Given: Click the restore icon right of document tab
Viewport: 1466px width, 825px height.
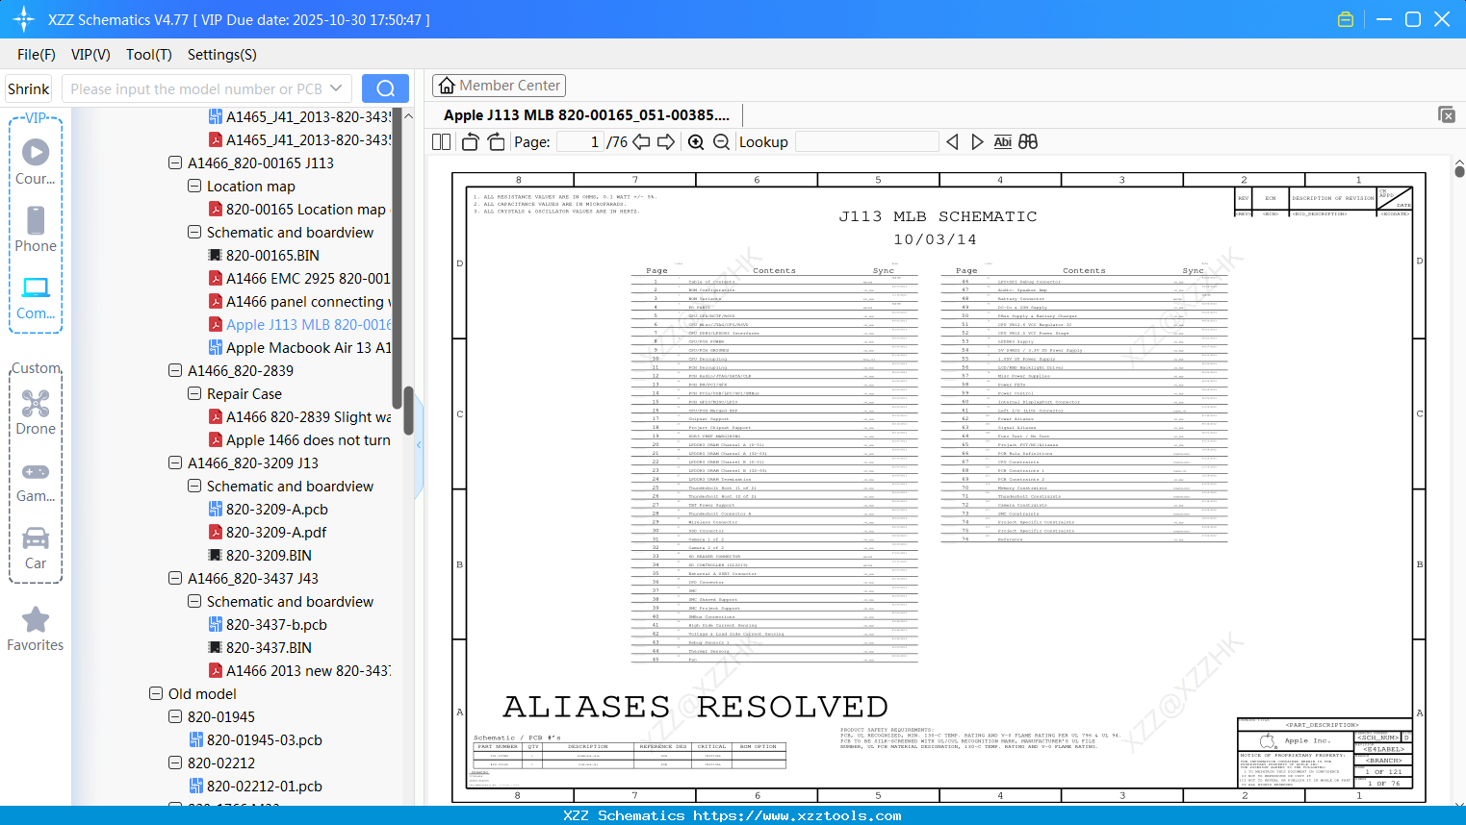Looking at the screenshot, I should coord(1446,114).
